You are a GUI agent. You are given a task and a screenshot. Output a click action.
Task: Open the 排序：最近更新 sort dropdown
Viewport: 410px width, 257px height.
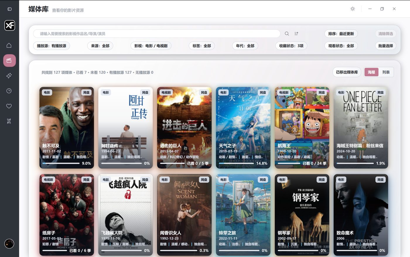point(341,34)
